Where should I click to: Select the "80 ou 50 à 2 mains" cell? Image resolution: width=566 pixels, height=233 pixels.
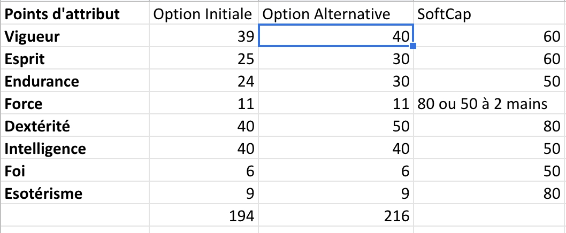pos(489,104)
